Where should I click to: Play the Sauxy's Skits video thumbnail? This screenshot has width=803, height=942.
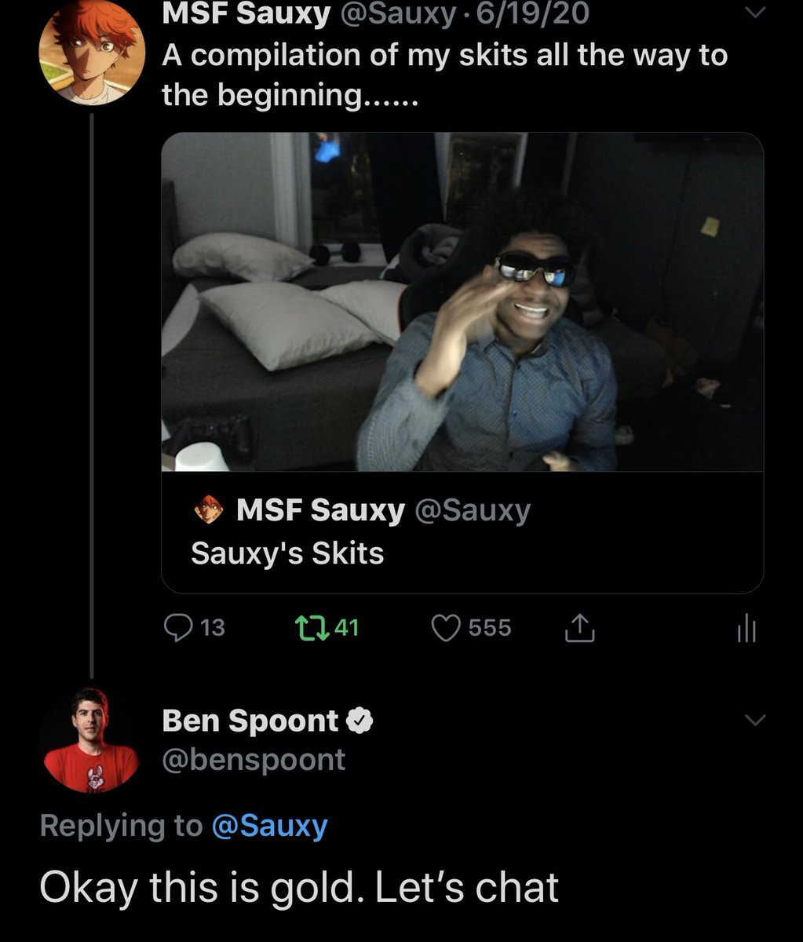[x=462, y=301]
